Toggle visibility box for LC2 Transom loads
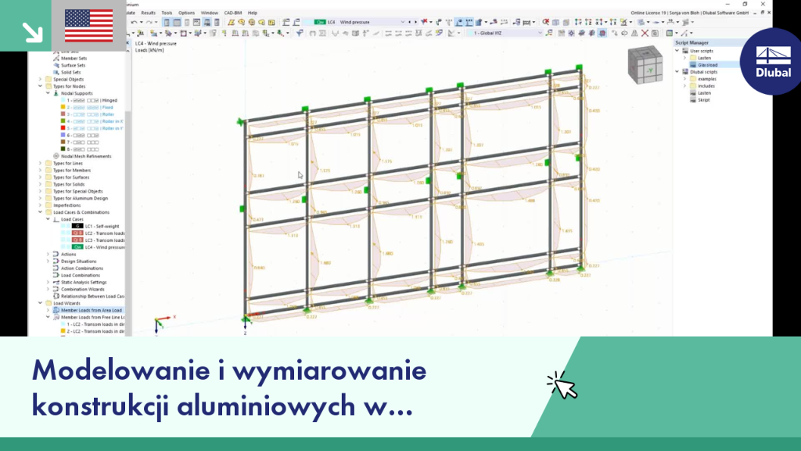Image resolution: width=801 pixels, height=451 pixels. pyautogui.click(x=64, y=233)
